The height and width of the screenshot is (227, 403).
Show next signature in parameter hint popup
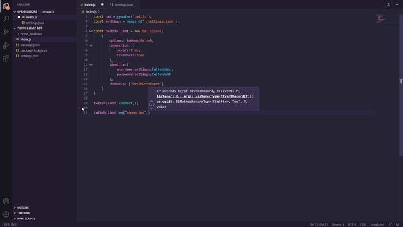click(152, 108)
